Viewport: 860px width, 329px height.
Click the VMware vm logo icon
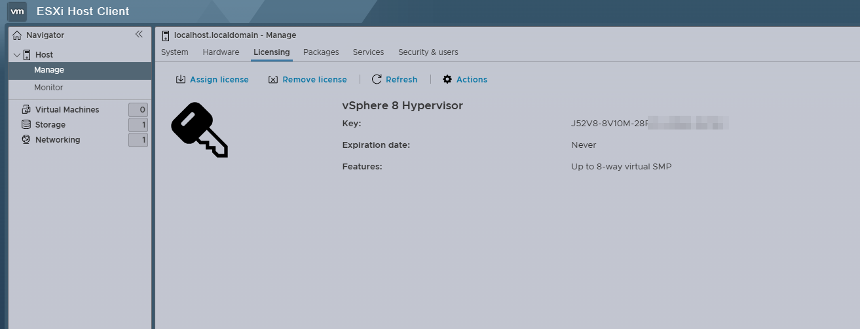click(x=18, y=11)
